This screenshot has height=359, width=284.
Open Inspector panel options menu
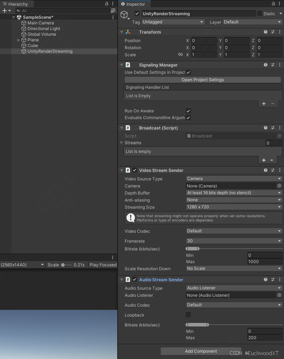[x=279, y=4]
